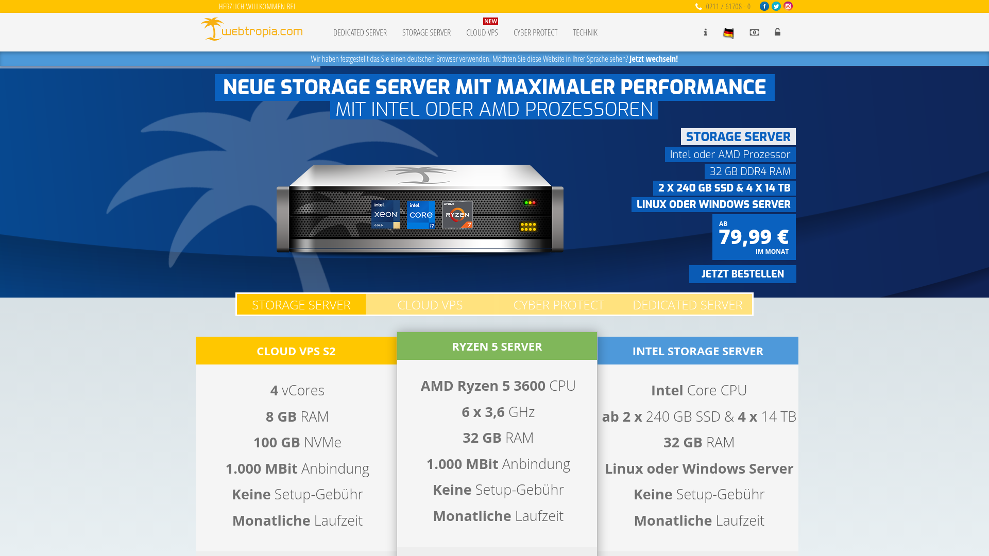This screenshot has width=989, height=556.
Task: Switch pricing display via euro symbol toggle
Action: (754, 32)
